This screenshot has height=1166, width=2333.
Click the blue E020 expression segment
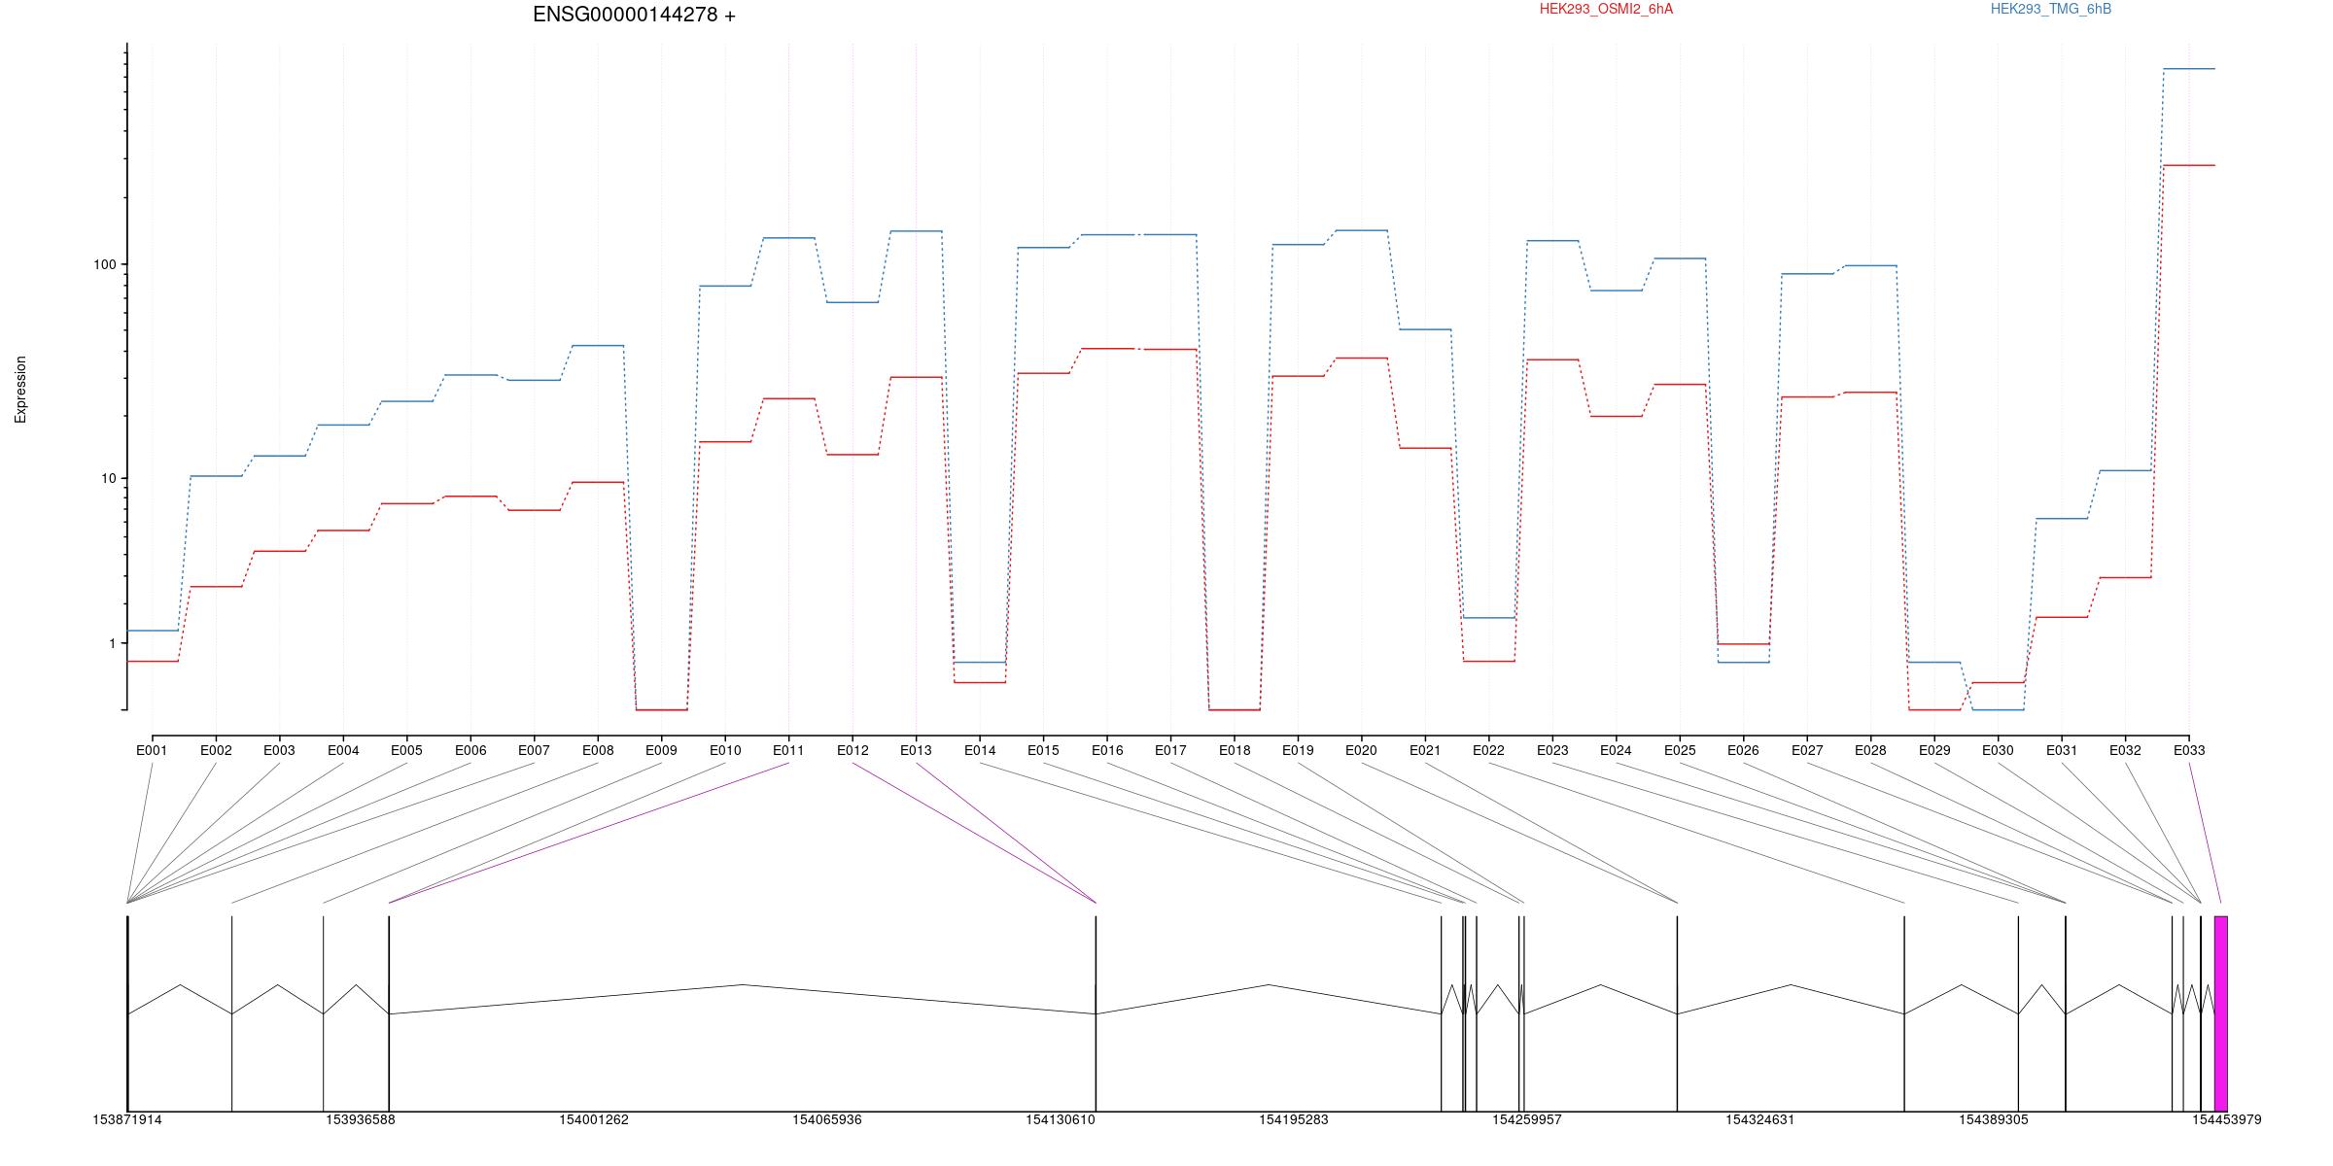(1361, 230)
